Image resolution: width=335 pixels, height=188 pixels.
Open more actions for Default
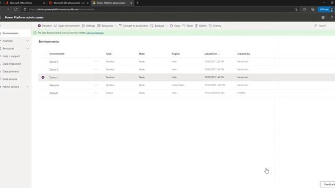[x=96, y=93]
